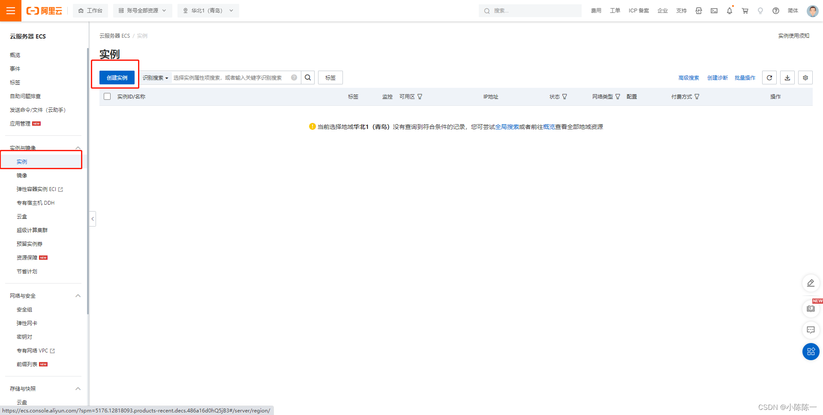Open the region selector 华北1（青岛）
Screen dimensions: 823x415
[x=208, y=11]
